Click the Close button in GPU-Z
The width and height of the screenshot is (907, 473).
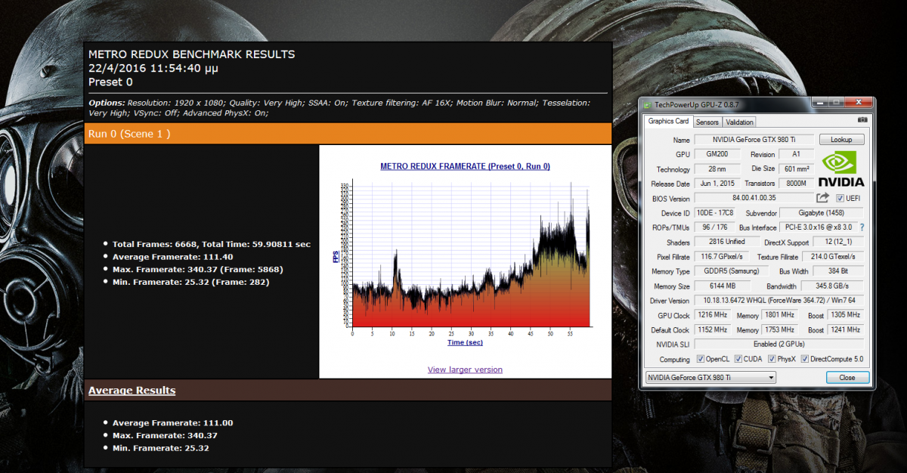coord(847,377)
